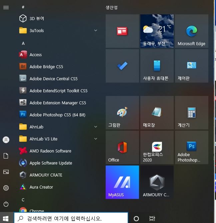The width and height of the screenshot is (216, 223).
Task: Launch Adobe Bridge CS5
Action: [x=58, y=67]
